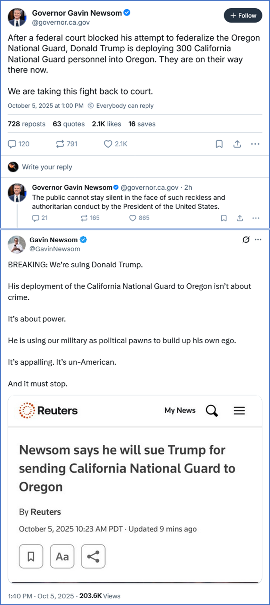Image resolution: width=270 pixels, height=605 pixels.
Task: Open the Reuters search magnifier
Action: (212, 410)
